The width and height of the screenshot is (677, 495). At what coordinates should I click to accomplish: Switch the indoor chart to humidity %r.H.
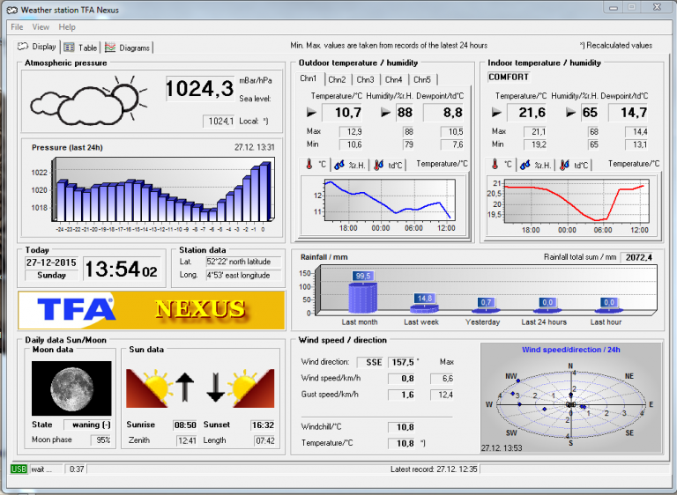pyautogui.click(x=536, y=165)
